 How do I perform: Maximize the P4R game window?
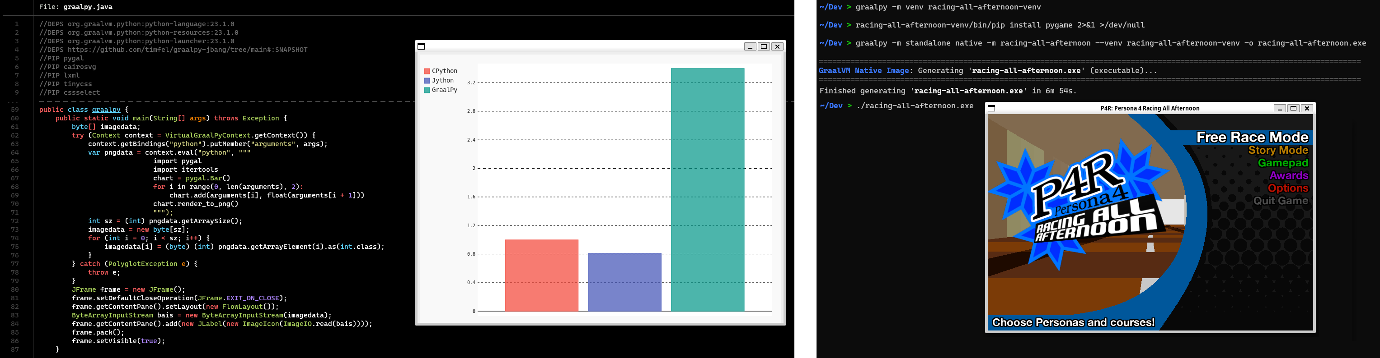point(1293,109)
